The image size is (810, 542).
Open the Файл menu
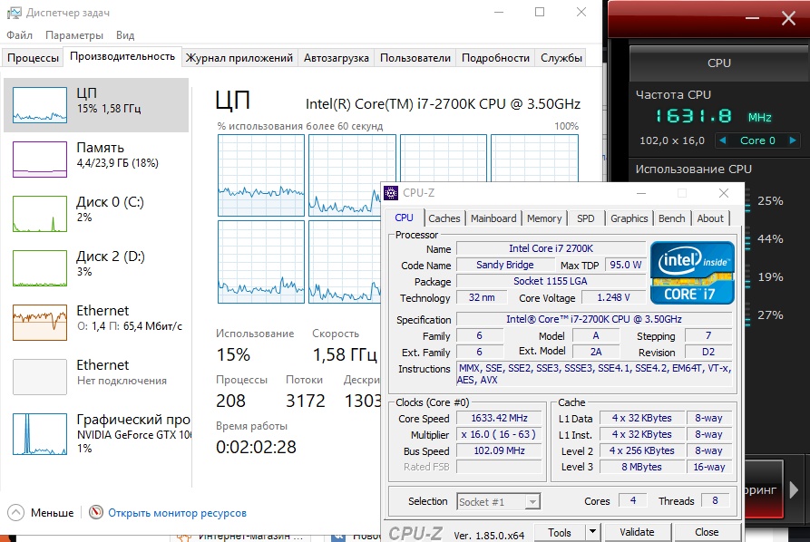pyautogui.click(x=20, y=35)
